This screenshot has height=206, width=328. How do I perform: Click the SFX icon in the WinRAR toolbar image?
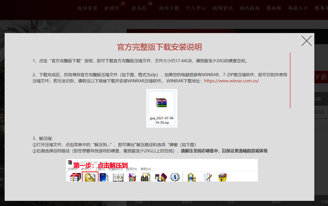[222, 177]
